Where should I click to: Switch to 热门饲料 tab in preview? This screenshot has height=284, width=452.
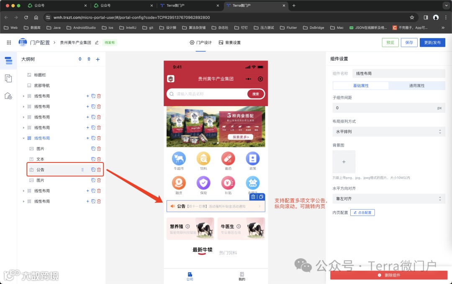228,253
